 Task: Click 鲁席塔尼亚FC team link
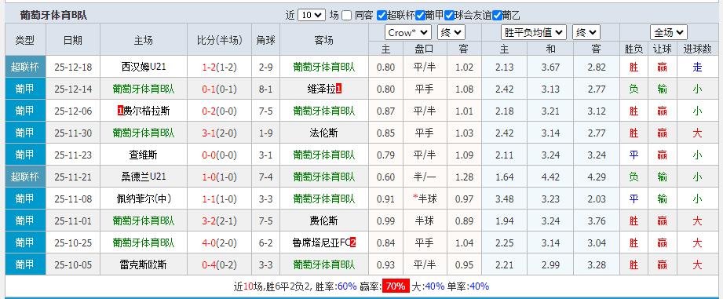click(x=321, y=242)
